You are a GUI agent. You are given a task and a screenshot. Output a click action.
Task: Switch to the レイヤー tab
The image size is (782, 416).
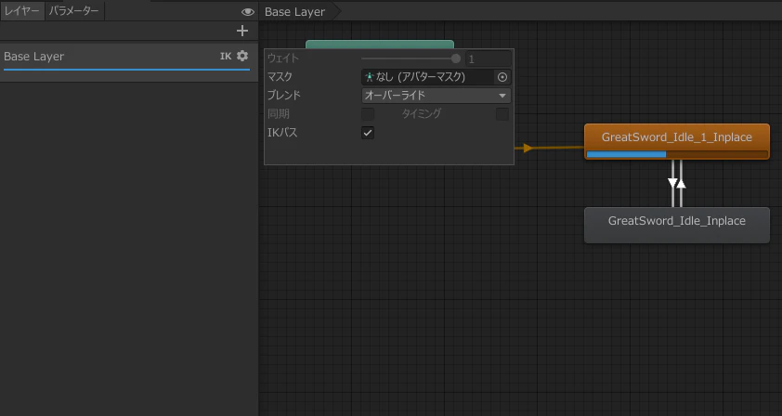22,10
